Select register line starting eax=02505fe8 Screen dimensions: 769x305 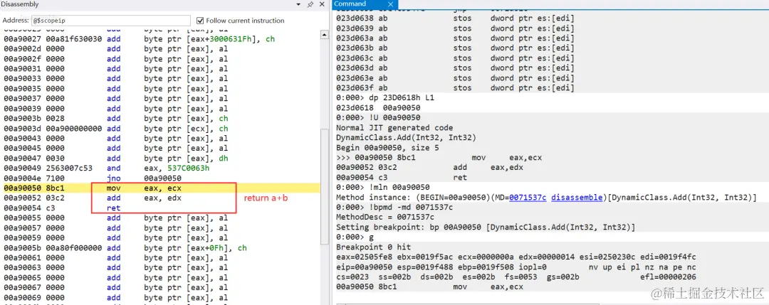516,257
